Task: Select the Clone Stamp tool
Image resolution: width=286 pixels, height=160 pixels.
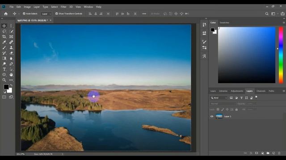Action: (11, 48)
